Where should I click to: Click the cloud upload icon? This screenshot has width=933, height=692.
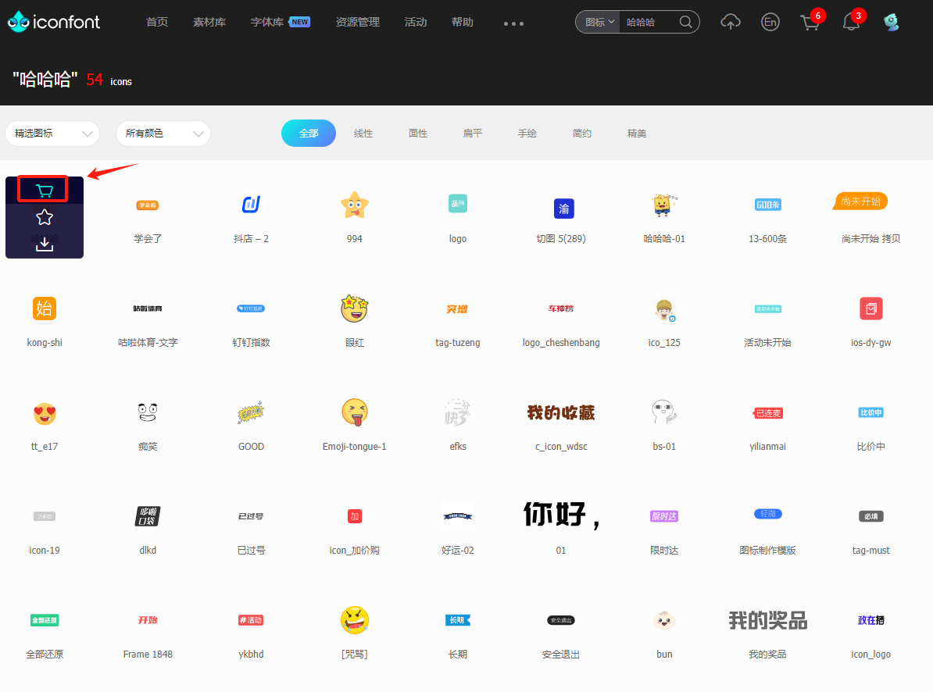pyautogui.click(x=731, y=22)
